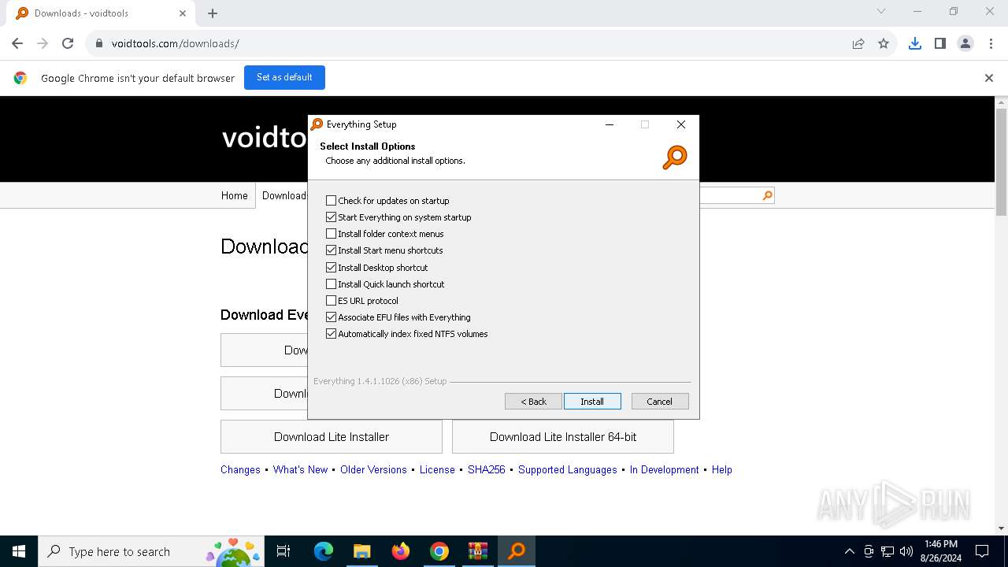This screenshot has width=1008, height=567.
Task: Open a new Chrome tab
Action: 213,13
